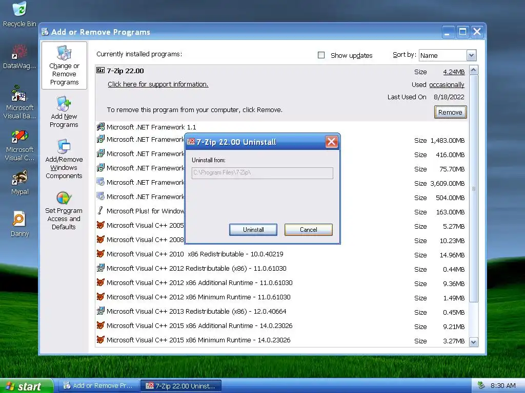
Task: Click Cancel in the 7-Zip Uninstall dialog
Action: point(308,230)
